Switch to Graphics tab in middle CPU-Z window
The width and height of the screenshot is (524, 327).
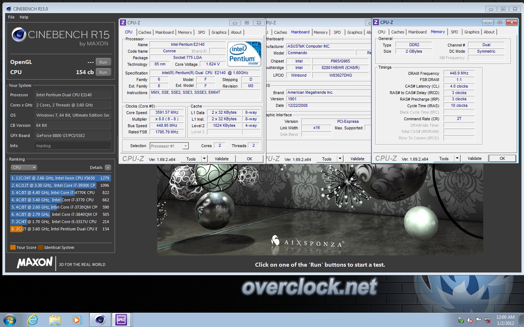coord(355,32)
